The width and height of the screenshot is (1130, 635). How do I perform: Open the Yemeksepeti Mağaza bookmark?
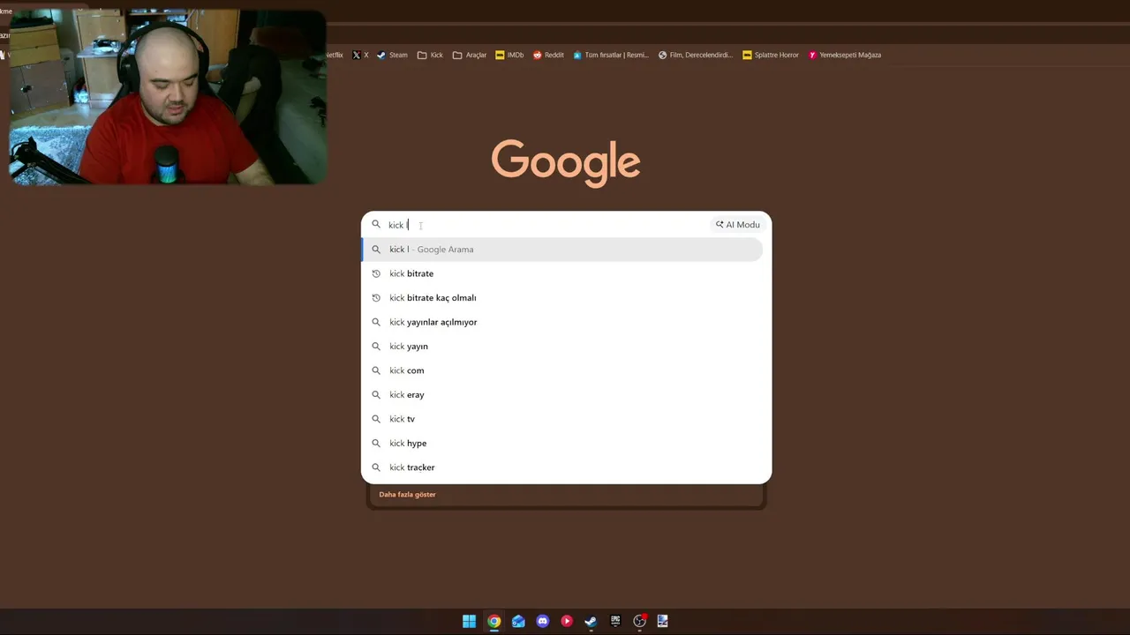845,55
